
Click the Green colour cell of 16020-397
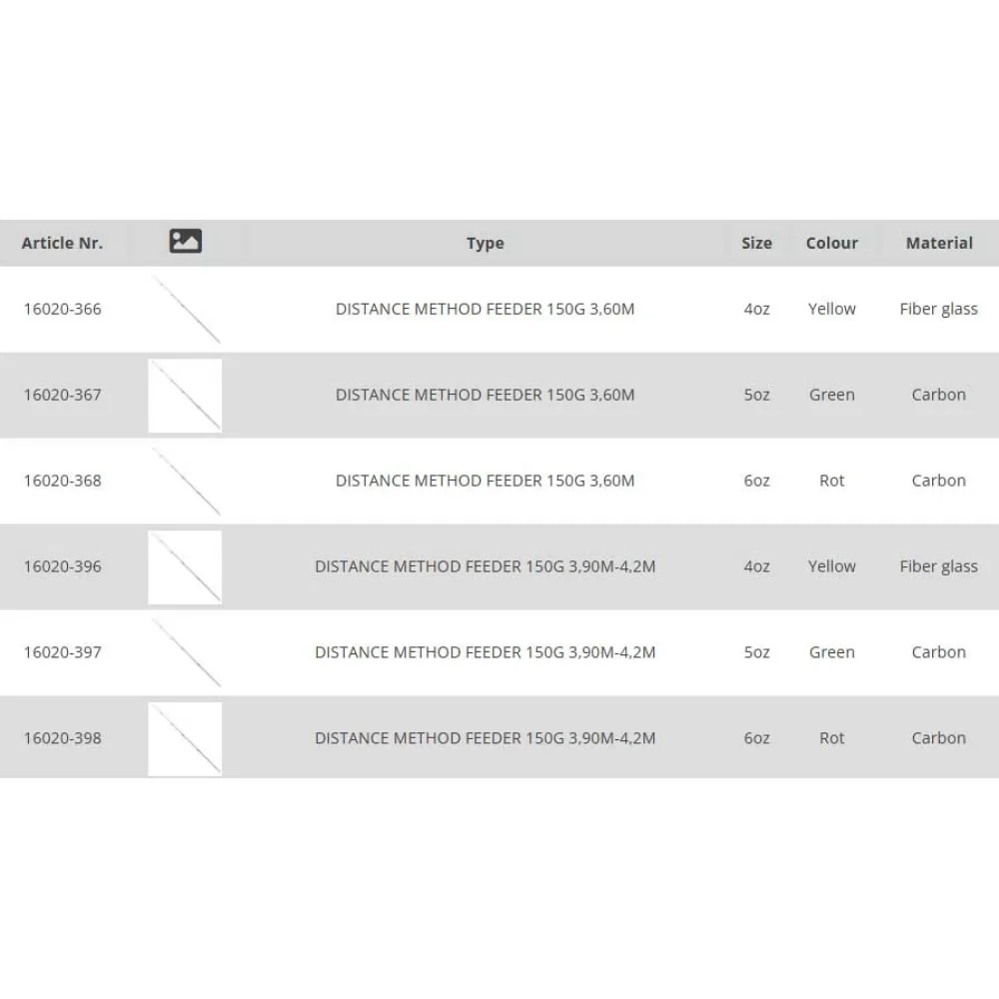(832, 653)
